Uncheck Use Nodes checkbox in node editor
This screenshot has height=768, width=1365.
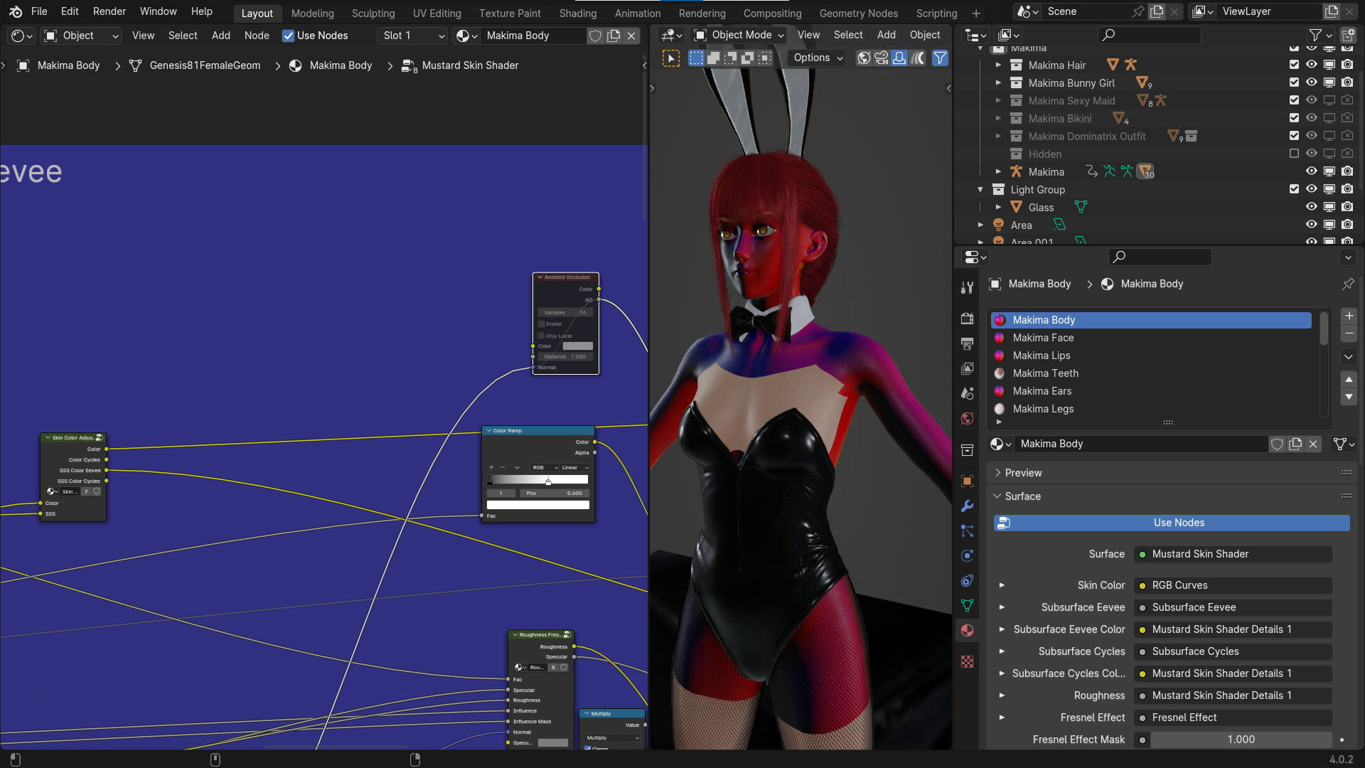tap(288, 36)
